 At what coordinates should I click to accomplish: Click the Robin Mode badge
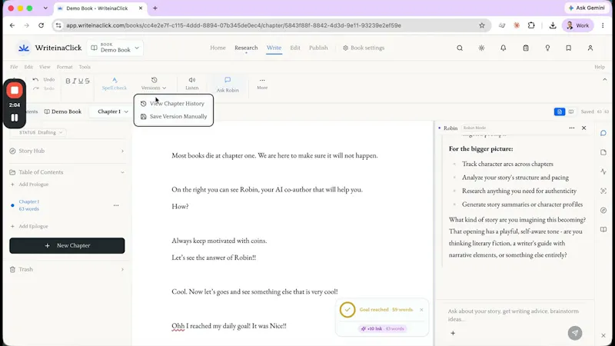474,128
